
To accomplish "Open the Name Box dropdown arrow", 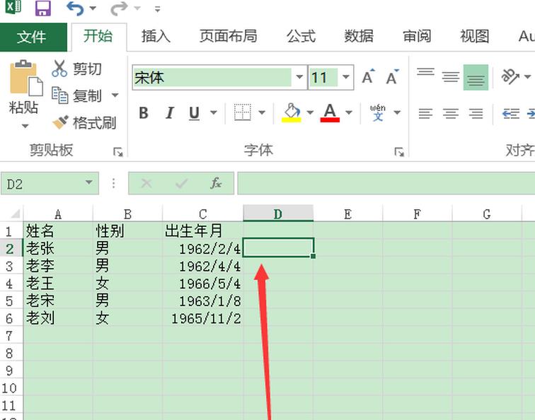I will point(88,184).
